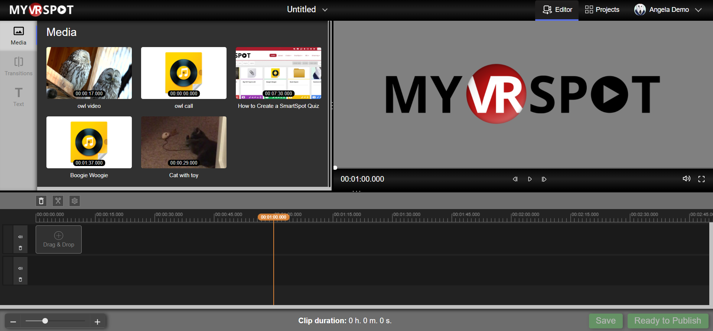Enter fullscreen preview mode

tap(701, 179)
